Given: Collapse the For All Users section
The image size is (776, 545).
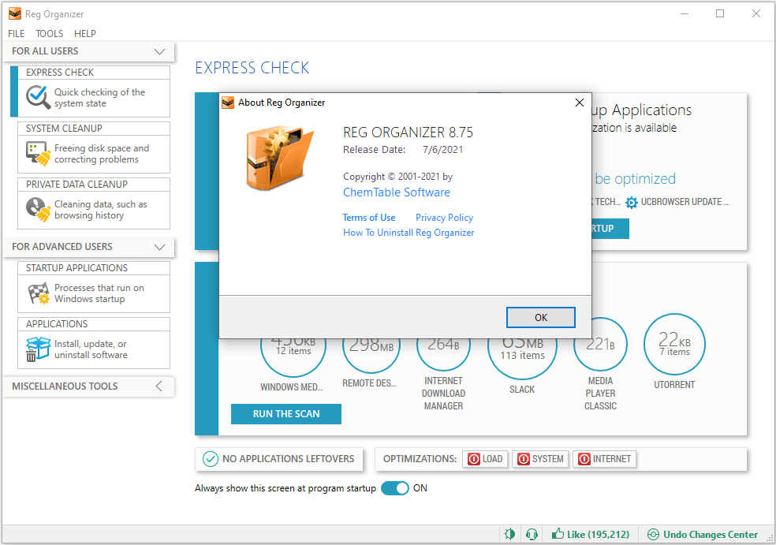Looking at the screenshot, I should tap(159, 51).
